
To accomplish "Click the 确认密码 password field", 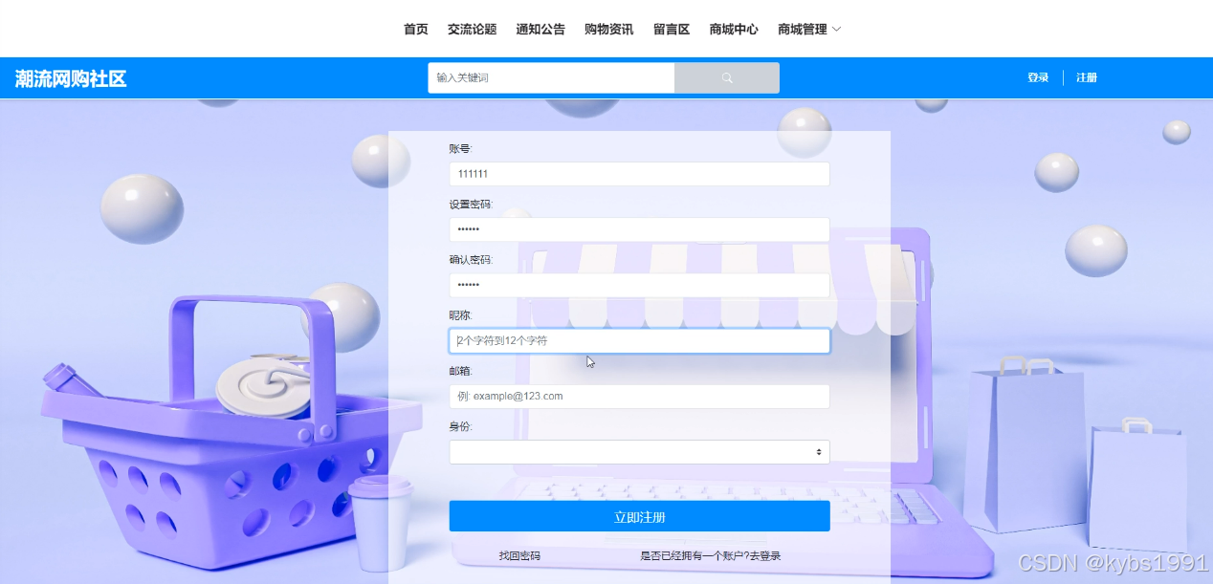I will (x=639, y=285).
